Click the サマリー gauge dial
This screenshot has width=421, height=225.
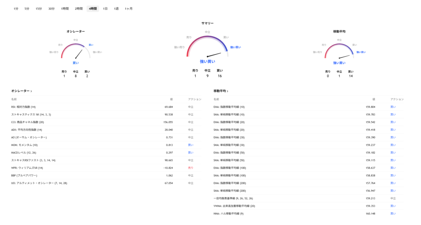click(207, 47)
